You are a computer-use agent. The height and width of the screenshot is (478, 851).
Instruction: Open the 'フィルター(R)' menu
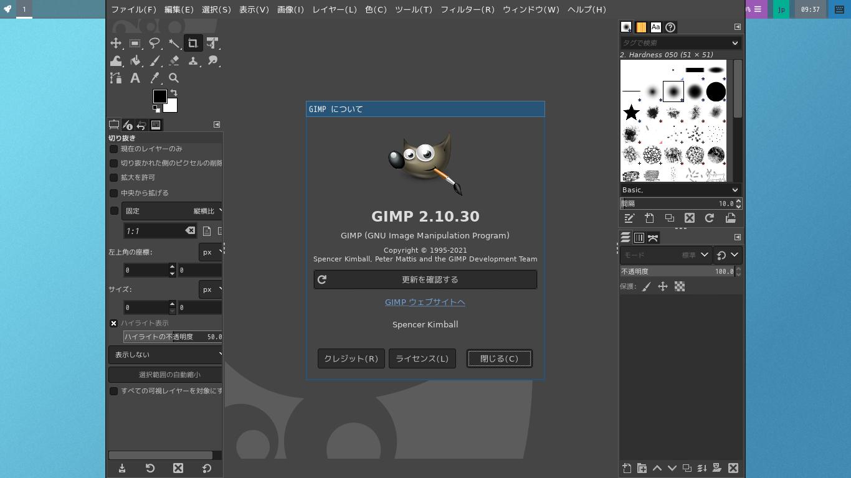pyautogui.click(x=467, y=9)
